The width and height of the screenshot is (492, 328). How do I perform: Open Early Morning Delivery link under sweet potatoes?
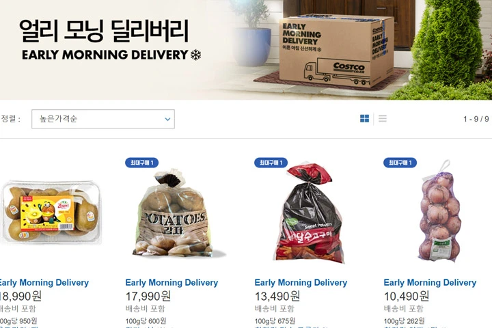pyautogui.click(x=301, y=282)
